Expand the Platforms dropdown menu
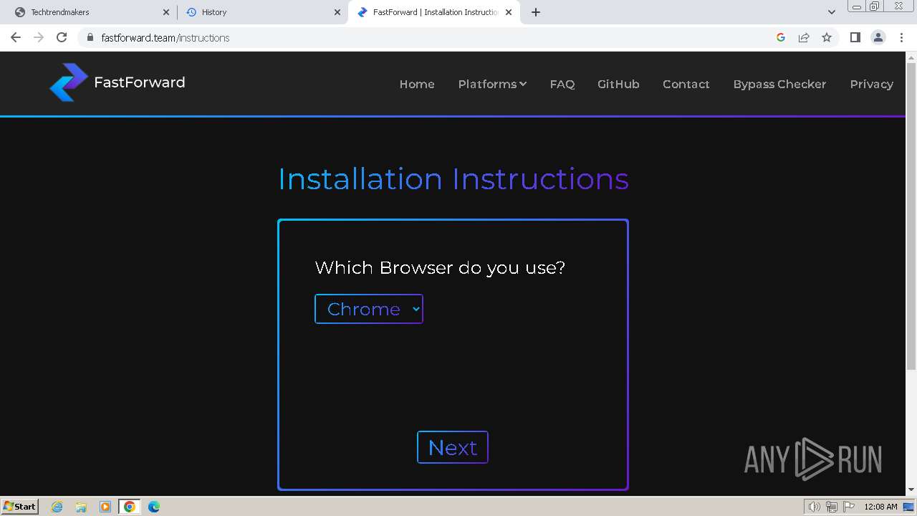917x516 pixels. pos(492,84)
